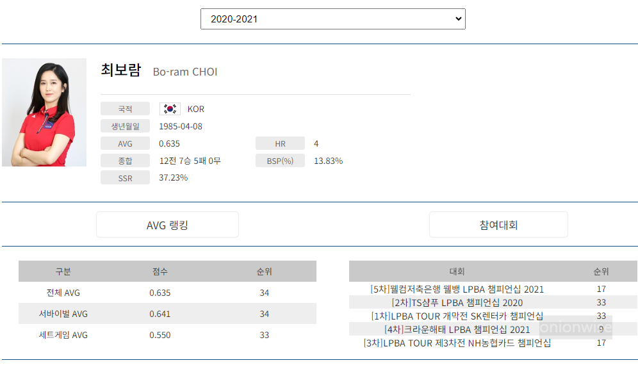
Task: Click the profile AVG value 0.635
Action: (x=169, y=143)
